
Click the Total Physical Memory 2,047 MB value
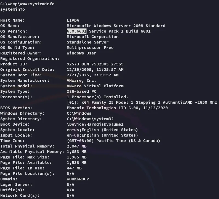pyautogui.click(x=77, y=146)
